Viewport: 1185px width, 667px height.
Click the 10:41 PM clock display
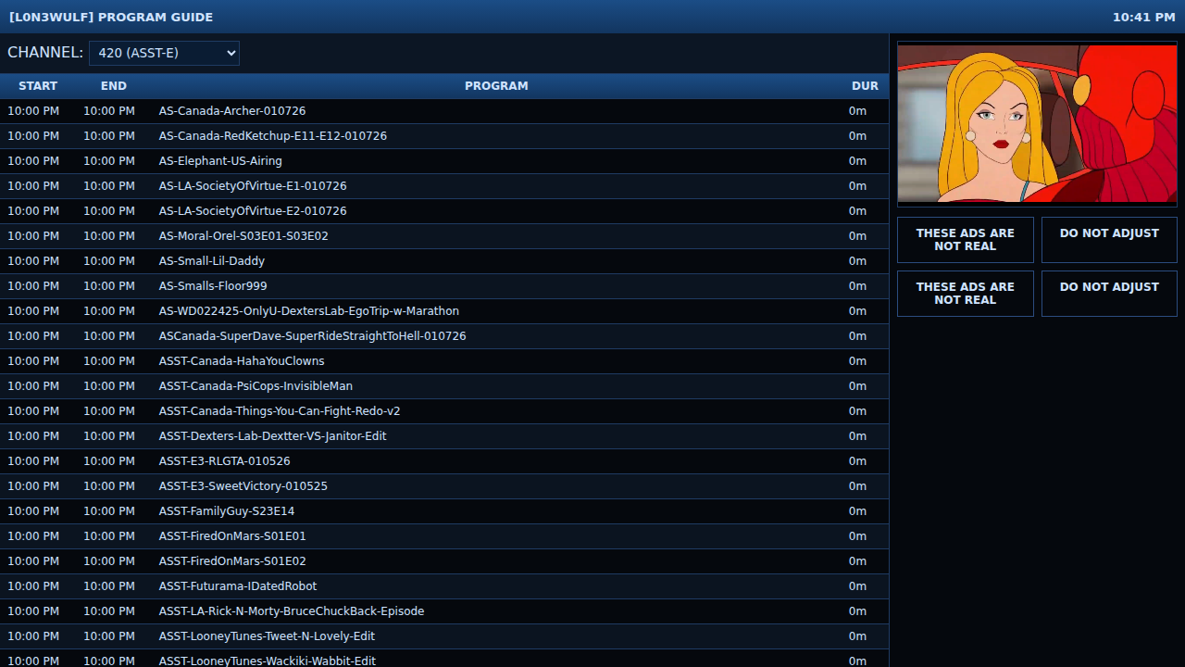pos(1143,18)
